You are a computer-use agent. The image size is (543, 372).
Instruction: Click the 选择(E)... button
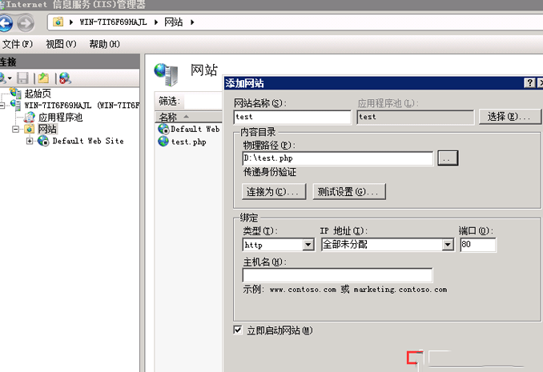tap(509, 117)
